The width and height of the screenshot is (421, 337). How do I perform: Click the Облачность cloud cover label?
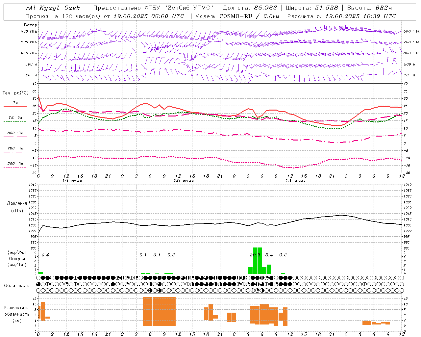coord(17,285)
